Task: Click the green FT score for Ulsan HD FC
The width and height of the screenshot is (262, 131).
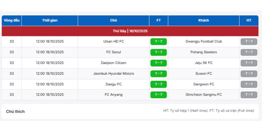Action: [159, 42]
